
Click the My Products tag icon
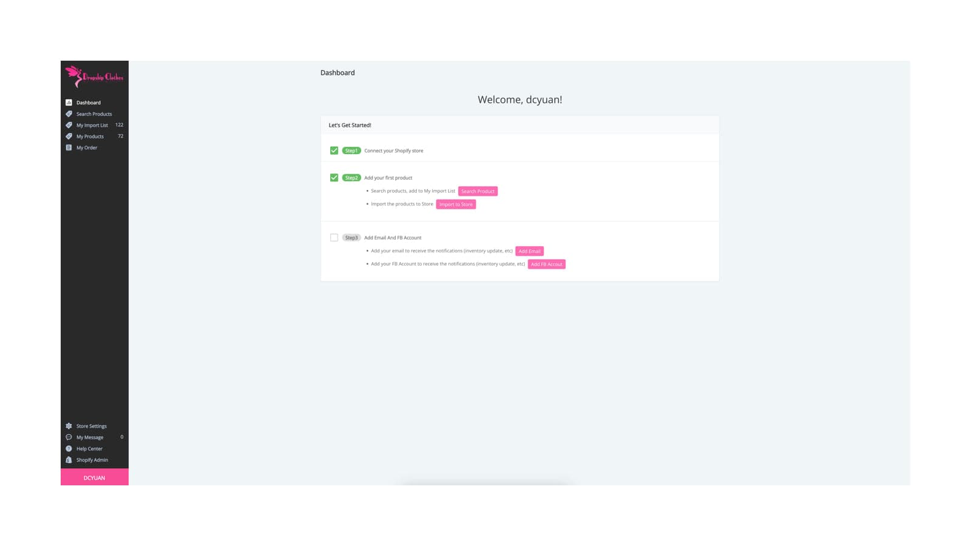[69, 136]
